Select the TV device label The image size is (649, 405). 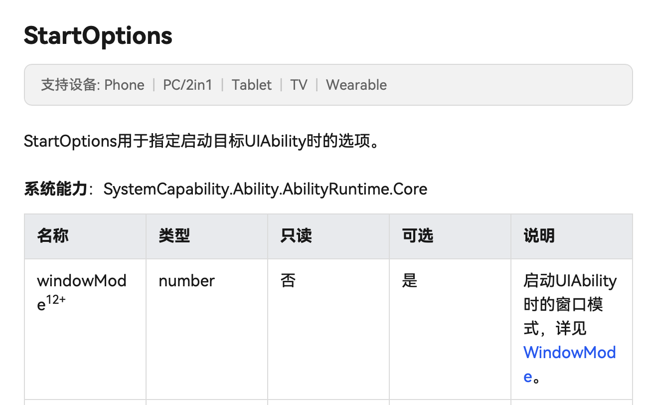click(299, 85)
